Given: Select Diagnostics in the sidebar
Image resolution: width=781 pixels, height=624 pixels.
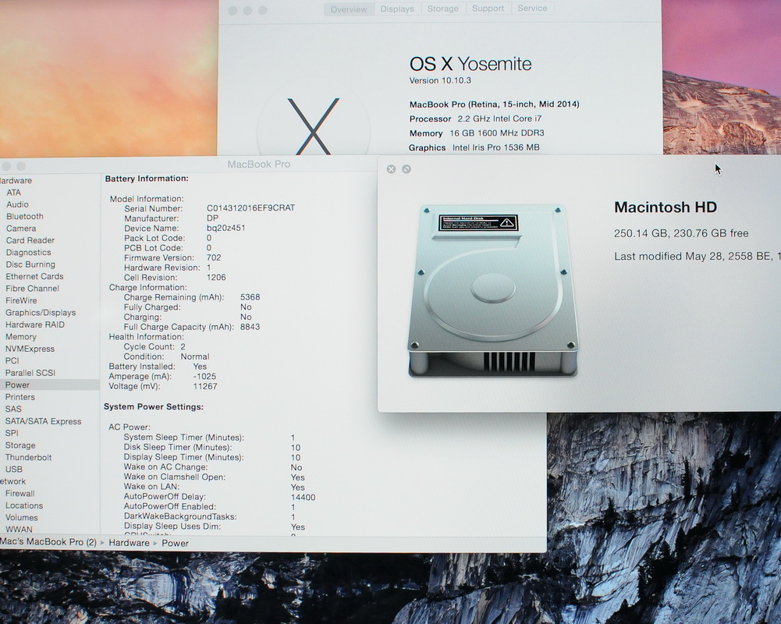Looking at the screenshot, I should 28,253.
